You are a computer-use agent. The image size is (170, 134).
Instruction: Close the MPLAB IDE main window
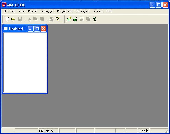(165, 5)
